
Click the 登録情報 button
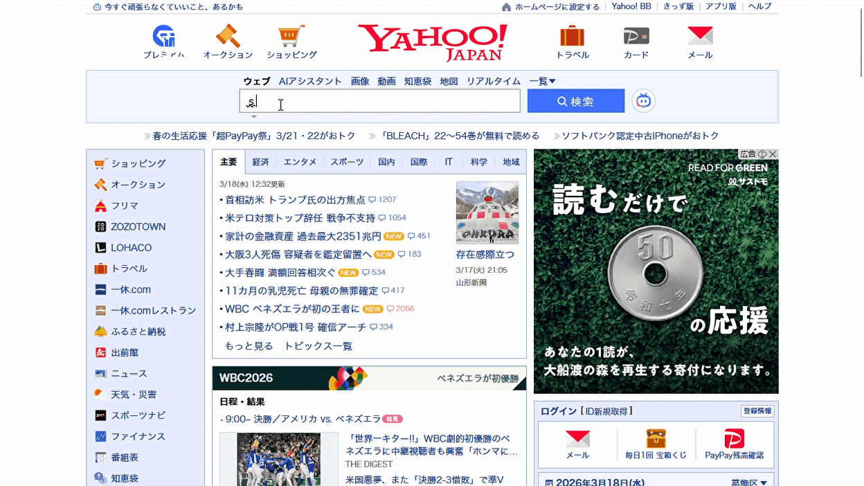[757, 411]
